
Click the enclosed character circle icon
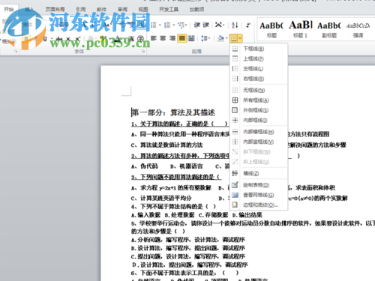pyautogui.click(x=141, y=38)
